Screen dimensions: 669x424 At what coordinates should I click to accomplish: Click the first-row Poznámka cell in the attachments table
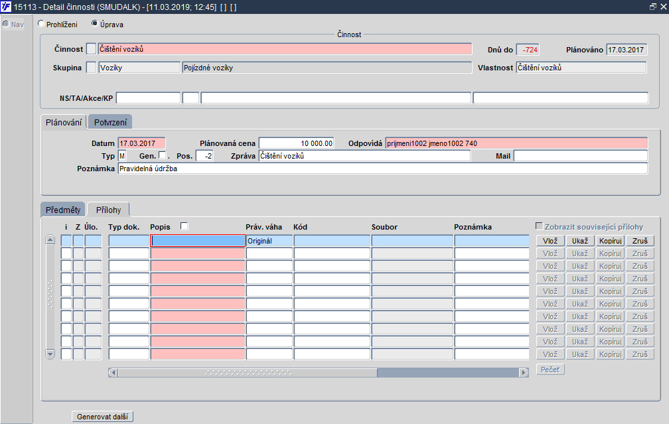492,241
